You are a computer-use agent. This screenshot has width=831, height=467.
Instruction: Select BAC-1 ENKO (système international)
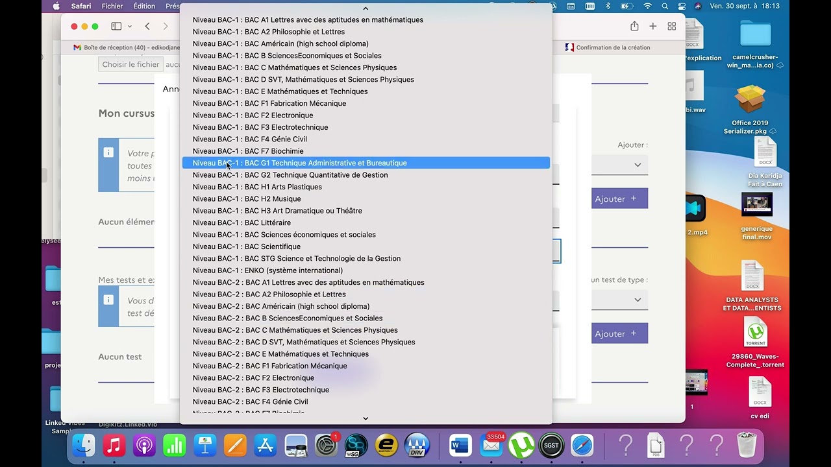click(366, 270)
